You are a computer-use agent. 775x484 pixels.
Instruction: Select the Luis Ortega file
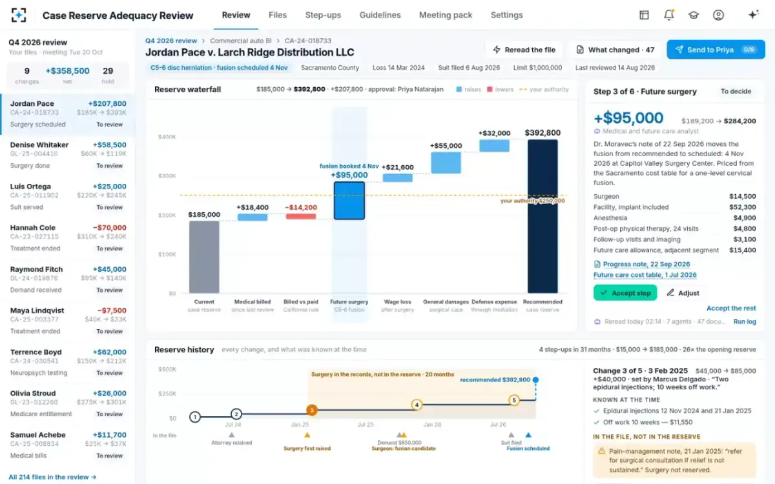point(68,197)
